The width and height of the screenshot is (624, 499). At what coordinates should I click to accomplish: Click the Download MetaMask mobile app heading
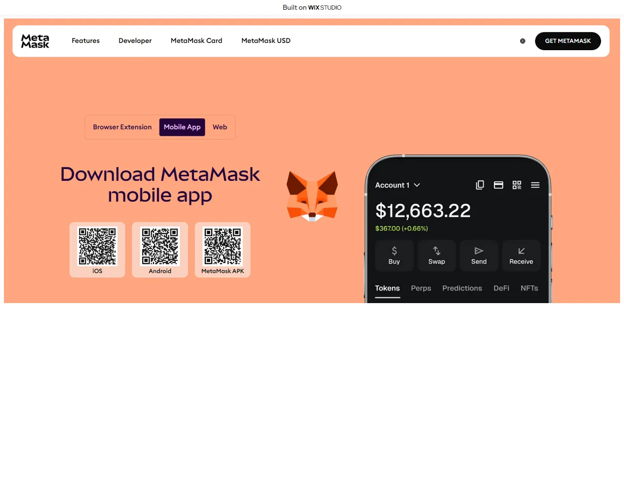(160, 185)
